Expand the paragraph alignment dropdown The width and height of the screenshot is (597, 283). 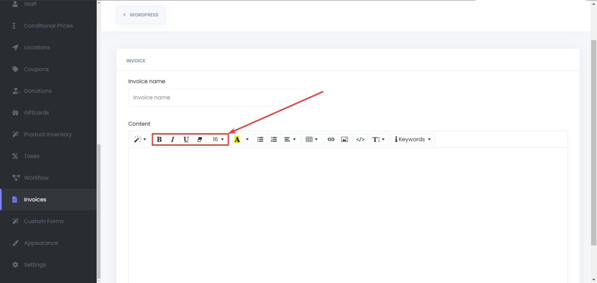click(x=290, y=140)
